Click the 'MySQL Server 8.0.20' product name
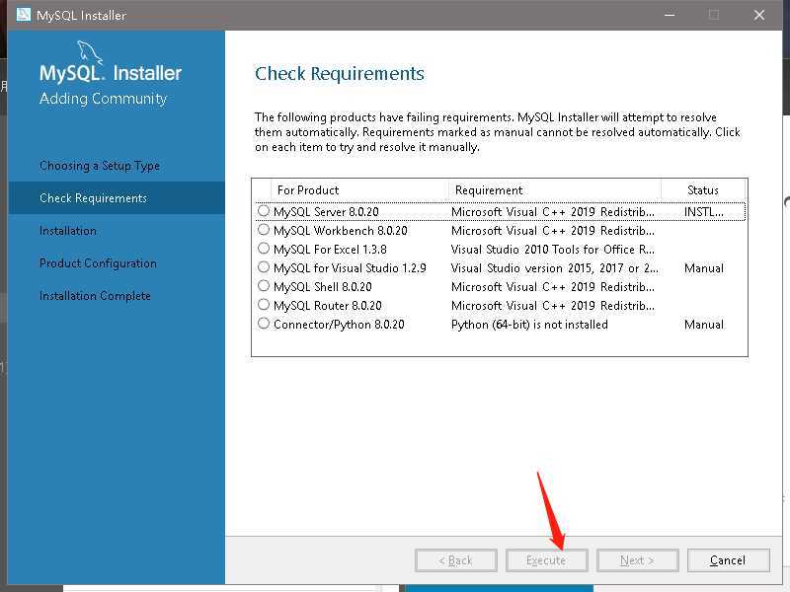 click(326, 212)
